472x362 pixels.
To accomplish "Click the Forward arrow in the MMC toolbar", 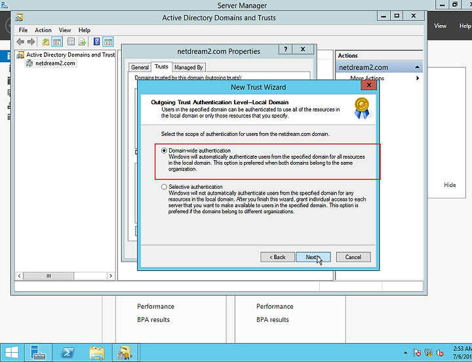I will tap(31, 42).
